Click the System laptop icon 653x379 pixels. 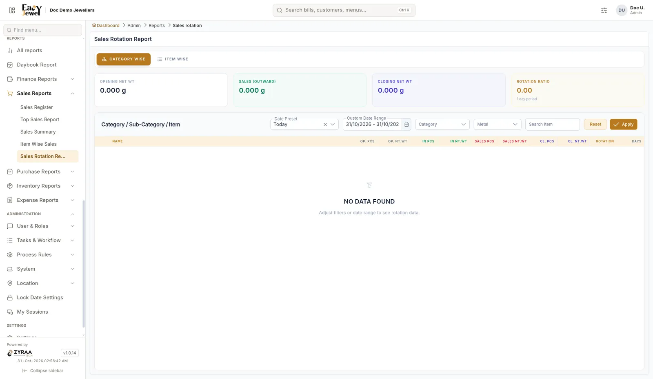coord(10,269)
